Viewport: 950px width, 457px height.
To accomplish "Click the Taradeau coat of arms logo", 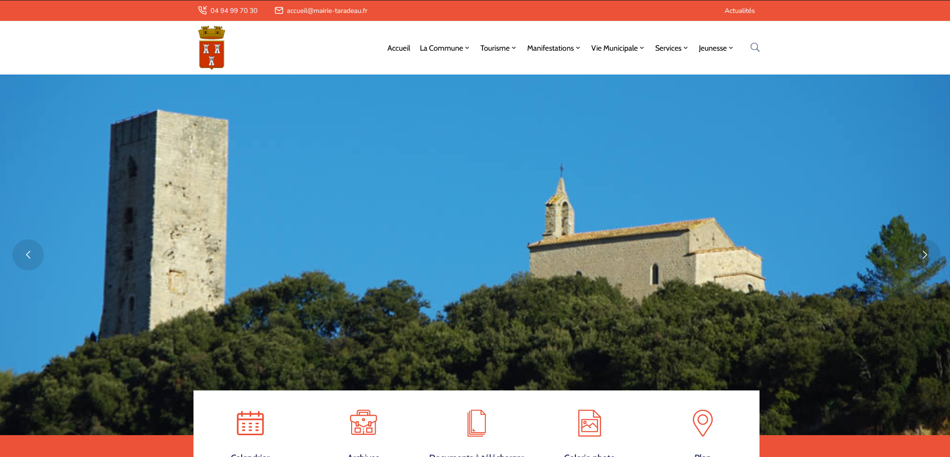I will point(211,48).
